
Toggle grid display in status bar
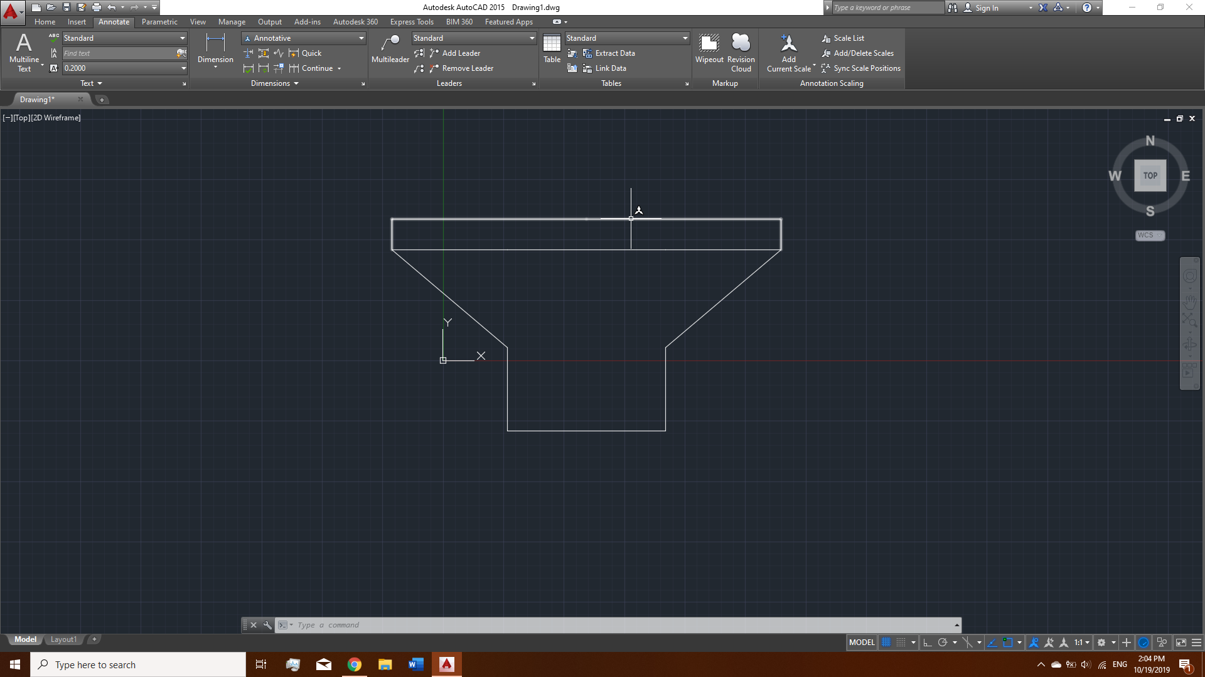pos(886,643)
